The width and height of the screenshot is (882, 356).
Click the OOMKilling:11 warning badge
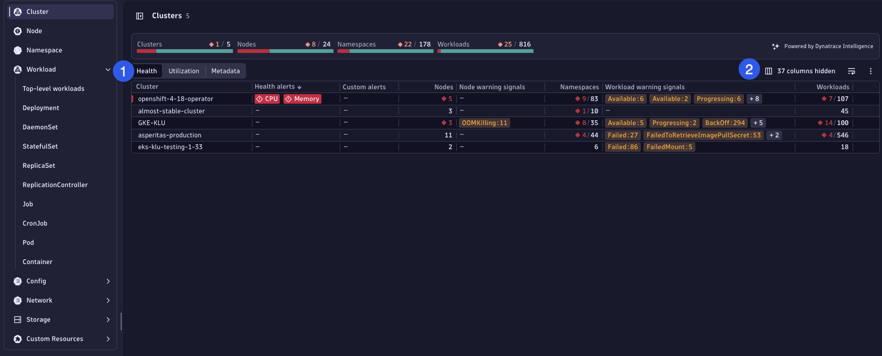(x=484, y=123)
